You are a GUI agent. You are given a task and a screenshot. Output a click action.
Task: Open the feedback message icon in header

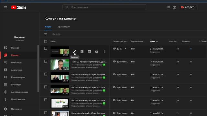168,7
